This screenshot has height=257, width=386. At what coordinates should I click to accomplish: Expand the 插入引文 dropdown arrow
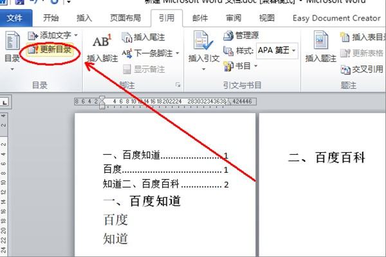coord(203,69)
